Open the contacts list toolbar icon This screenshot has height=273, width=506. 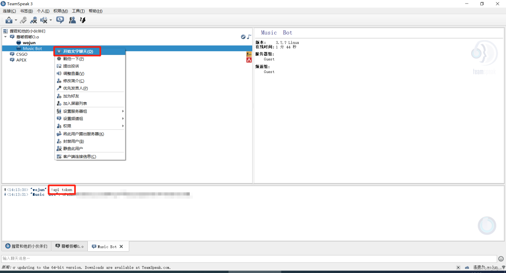(72, 20)
